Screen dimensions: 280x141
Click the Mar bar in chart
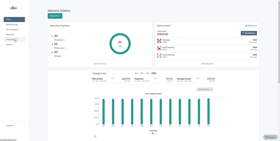point(208,111)
